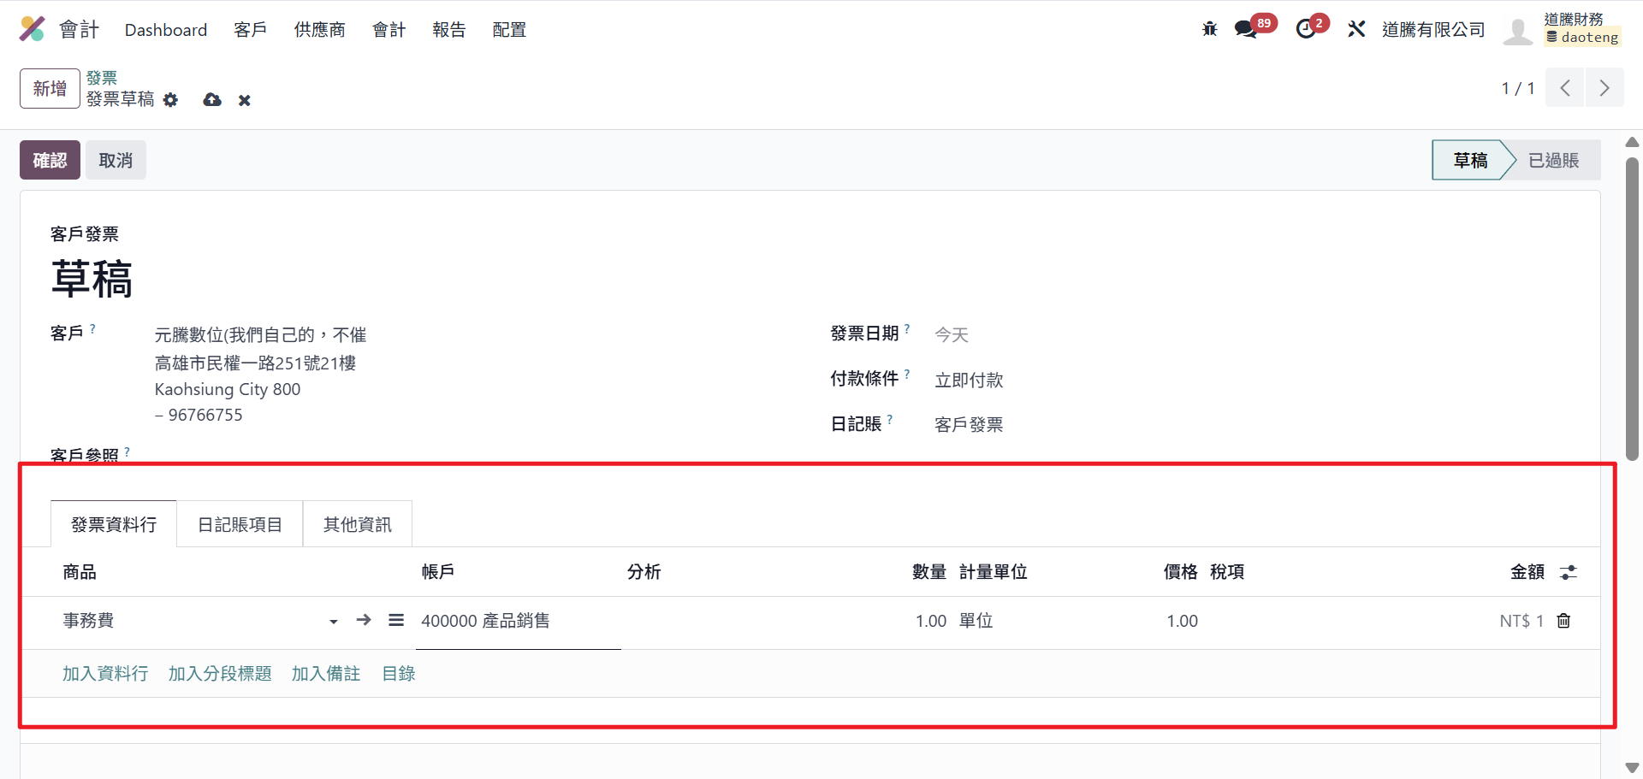Screen dimensions: 1643x779
Task: Click the cloud upload save icon
Action: (212, 100)
